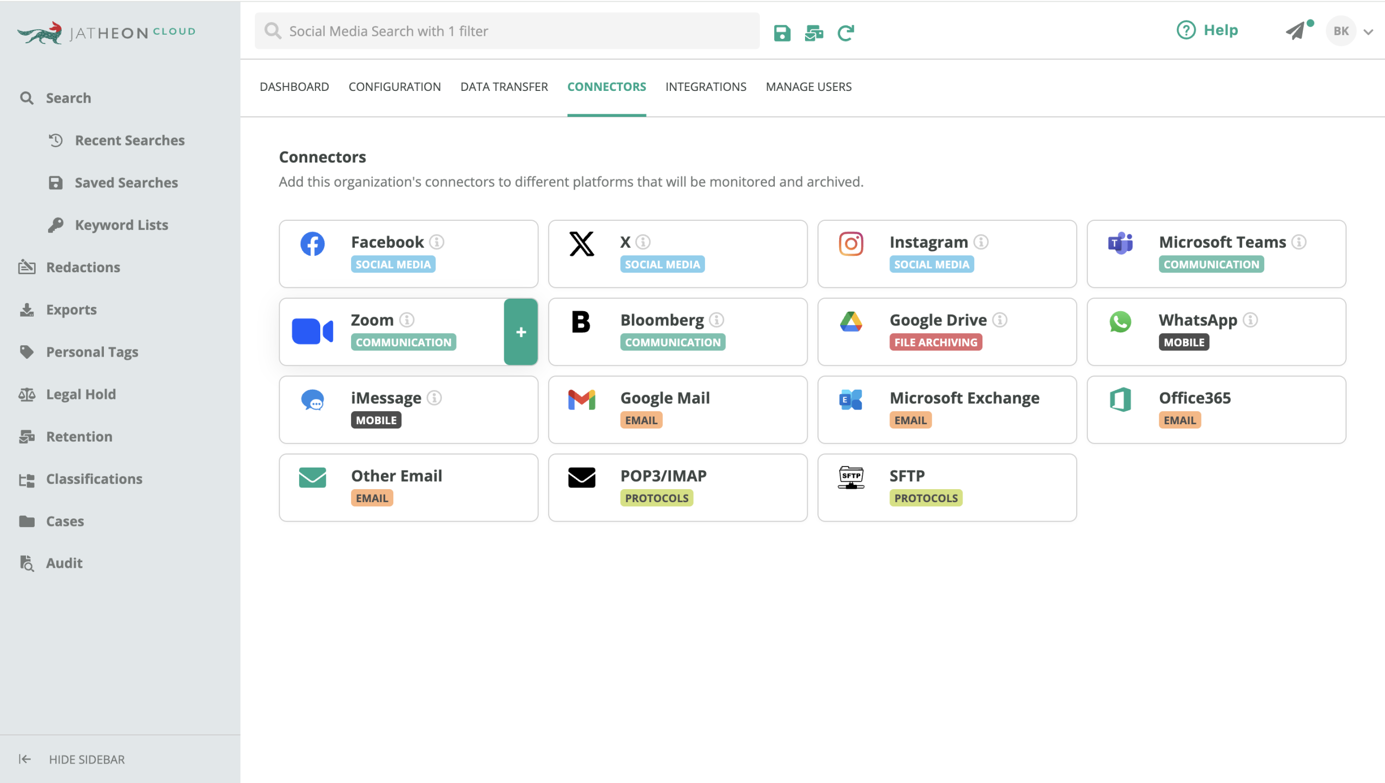Click the save search floppy disk icon
The width and height of the screenshot is (1385, 783).
(782, 33)
